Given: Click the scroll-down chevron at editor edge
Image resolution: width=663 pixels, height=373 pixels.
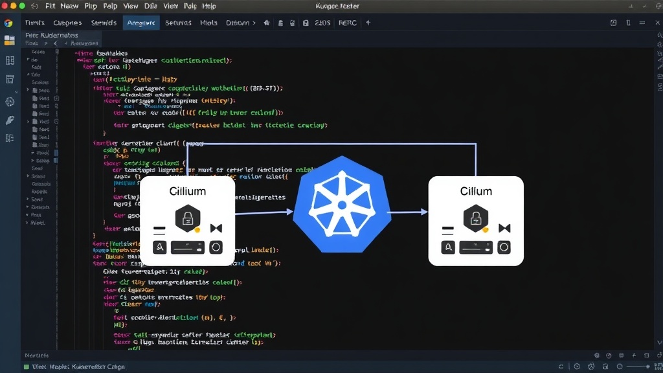Looking at the screenshot, I should [x=659, y=343].
